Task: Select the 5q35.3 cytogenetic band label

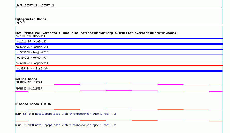Action: [20, 22]
